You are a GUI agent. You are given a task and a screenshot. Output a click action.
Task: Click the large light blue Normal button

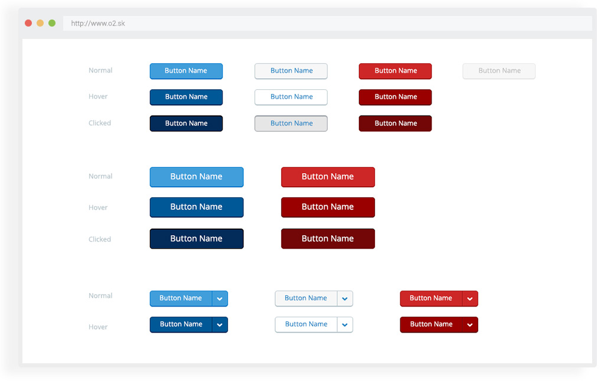coord(196,177)
